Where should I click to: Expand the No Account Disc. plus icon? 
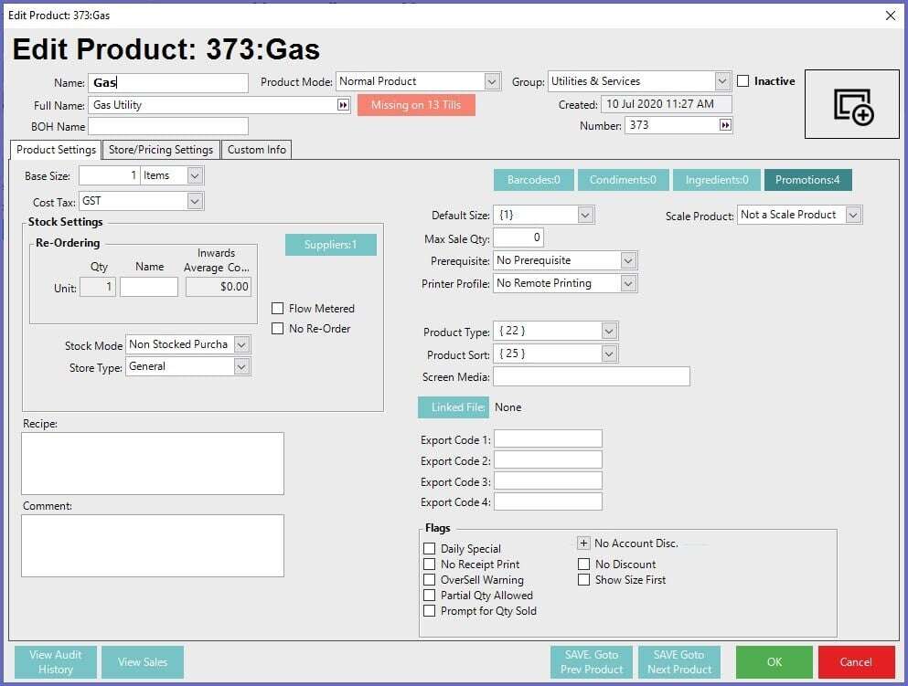(x=584, y=544)
